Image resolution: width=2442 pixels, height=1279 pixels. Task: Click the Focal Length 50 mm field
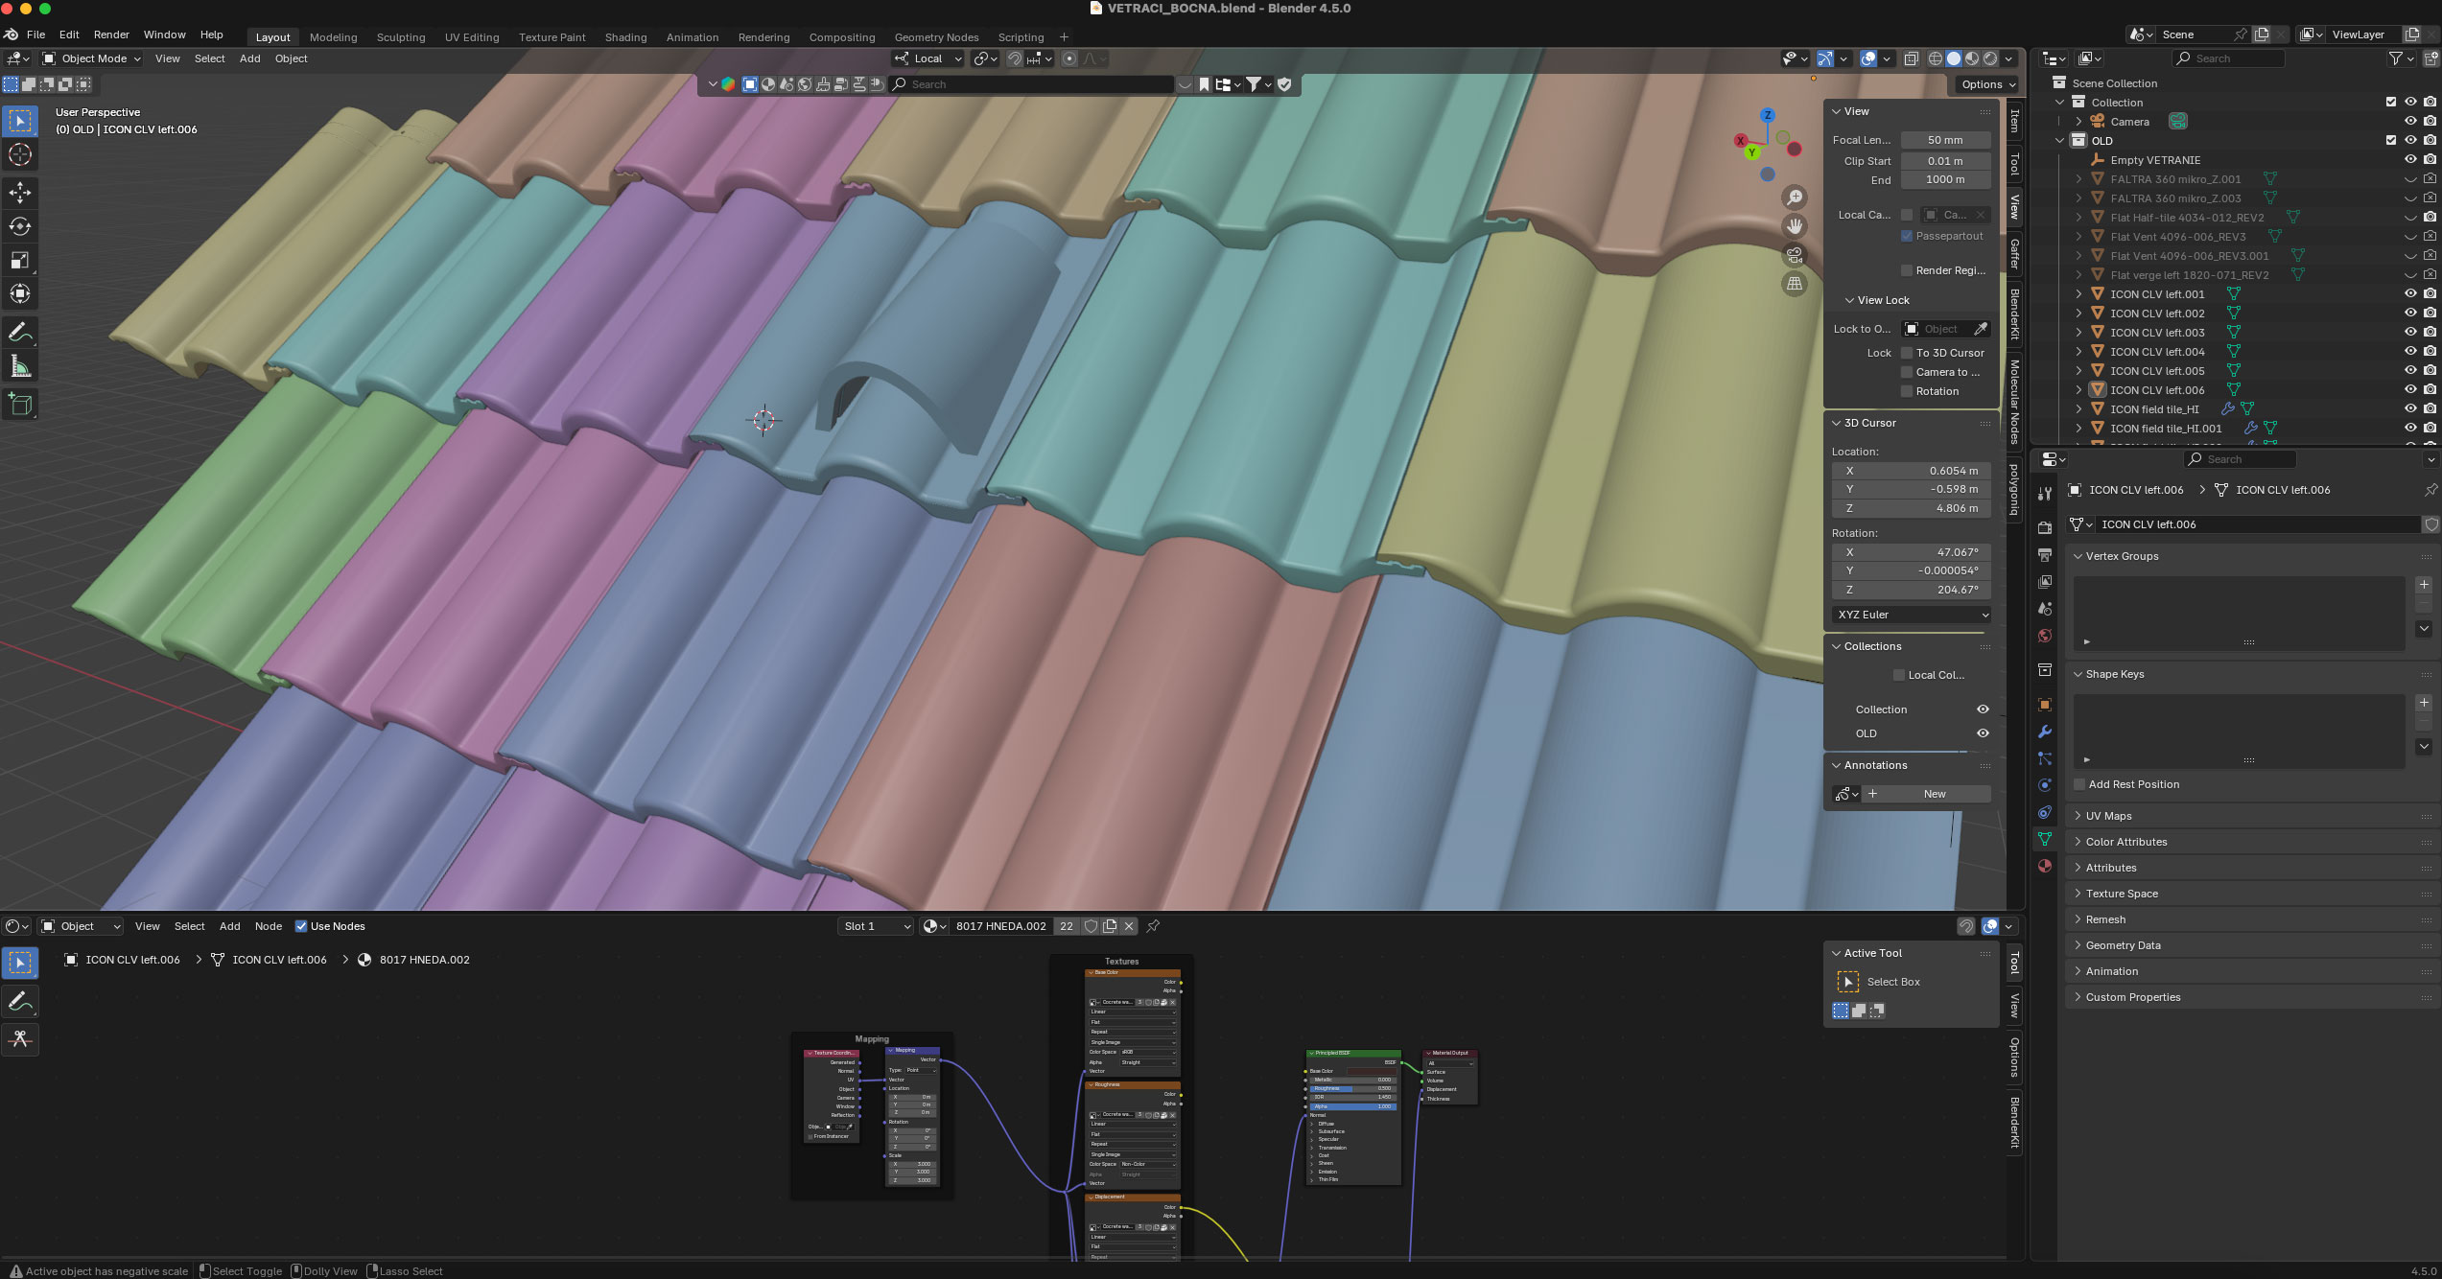1944,140
